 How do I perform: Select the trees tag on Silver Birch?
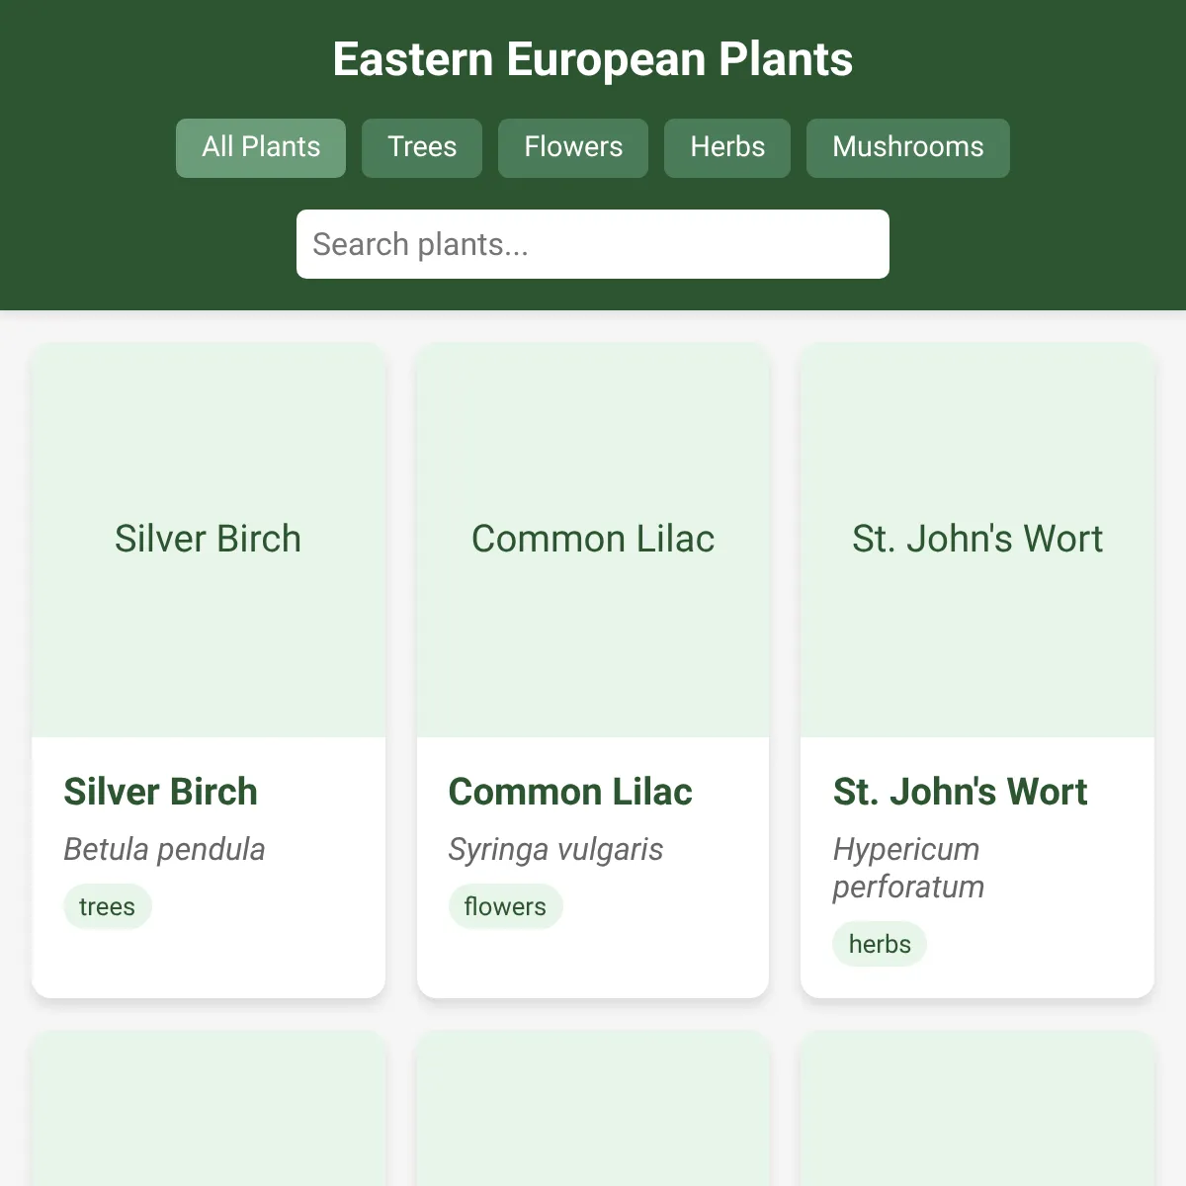coord(107,906)
